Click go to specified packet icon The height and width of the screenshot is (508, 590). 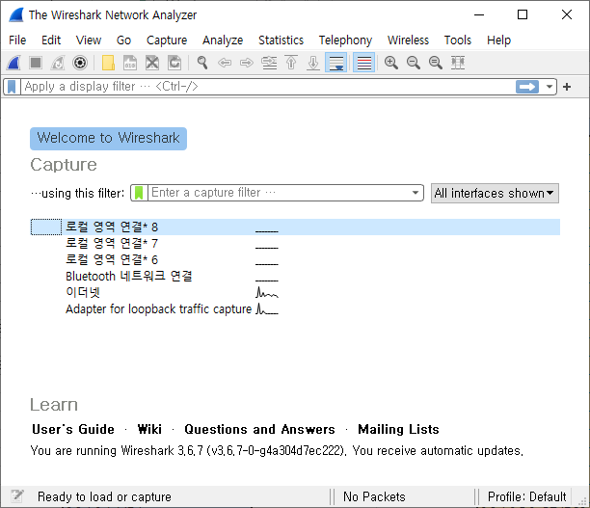point(269,63)
